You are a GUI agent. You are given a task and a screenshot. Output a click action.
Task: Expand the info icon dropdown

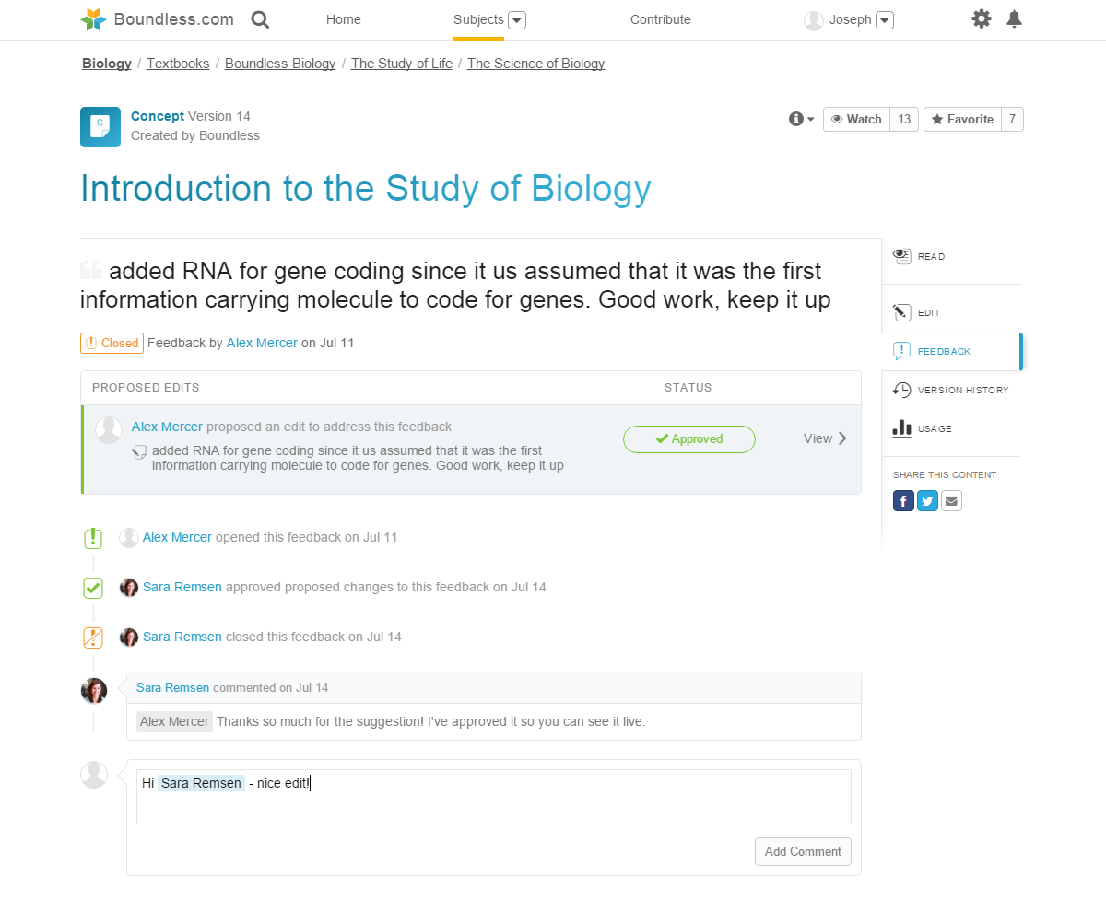802,120
